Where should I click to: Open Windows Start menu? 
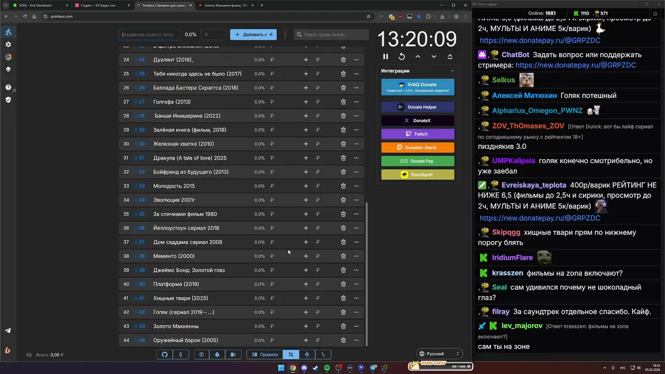(281, 368)
